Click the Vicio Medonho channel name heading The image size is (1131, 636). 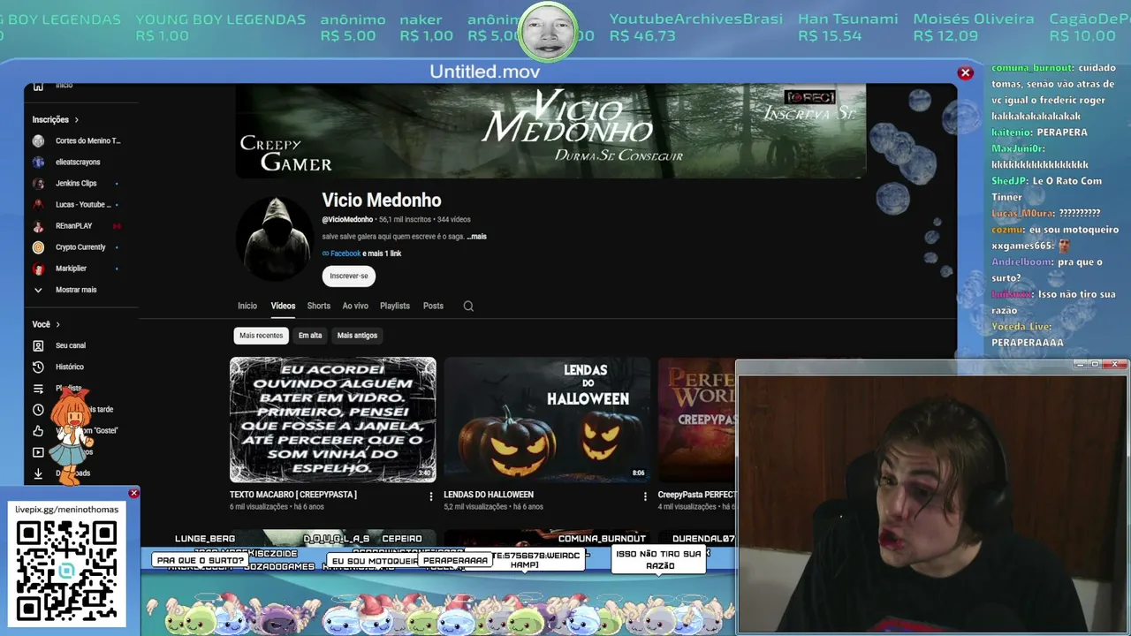[382, 201]
